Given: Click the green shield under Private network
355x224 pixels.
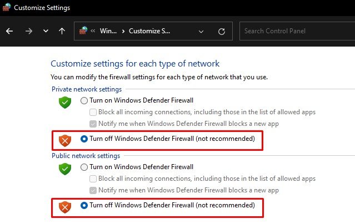Looking at the screenshot, I should [66, 102].
